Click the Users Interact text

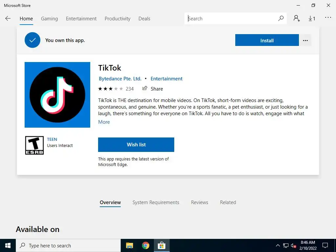coord(60,145)
